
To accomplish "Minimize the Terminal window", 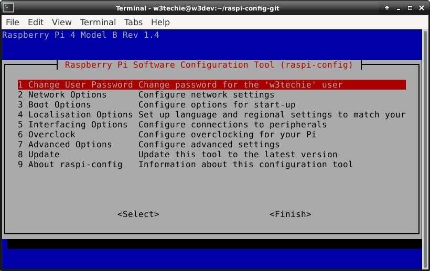I will coord(399,8).
